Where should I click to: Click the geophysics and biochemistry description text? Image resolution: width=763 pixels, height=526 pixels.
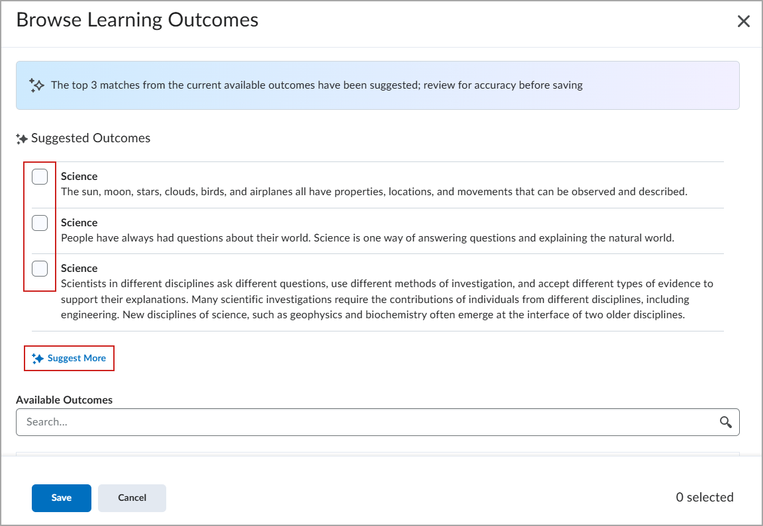(x=387, y=299)
